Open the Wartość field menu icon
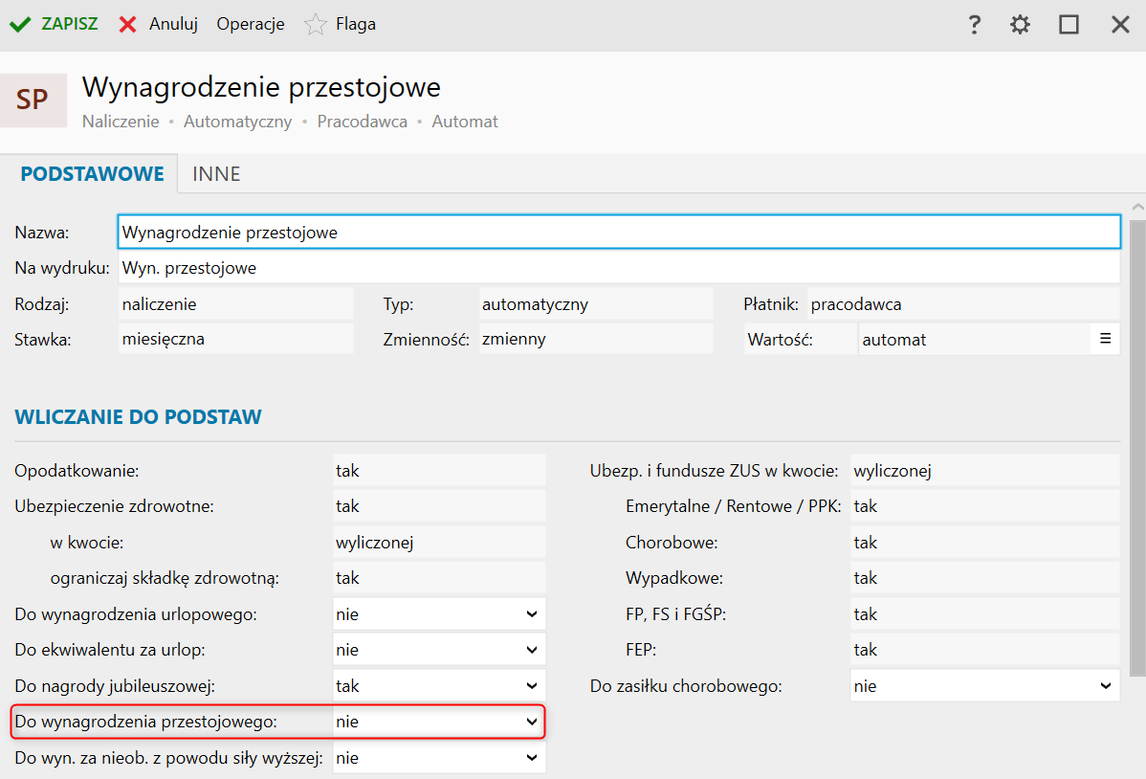Image resolution: width=1146 pixels, height=779 pixels. coord(1105,339)
